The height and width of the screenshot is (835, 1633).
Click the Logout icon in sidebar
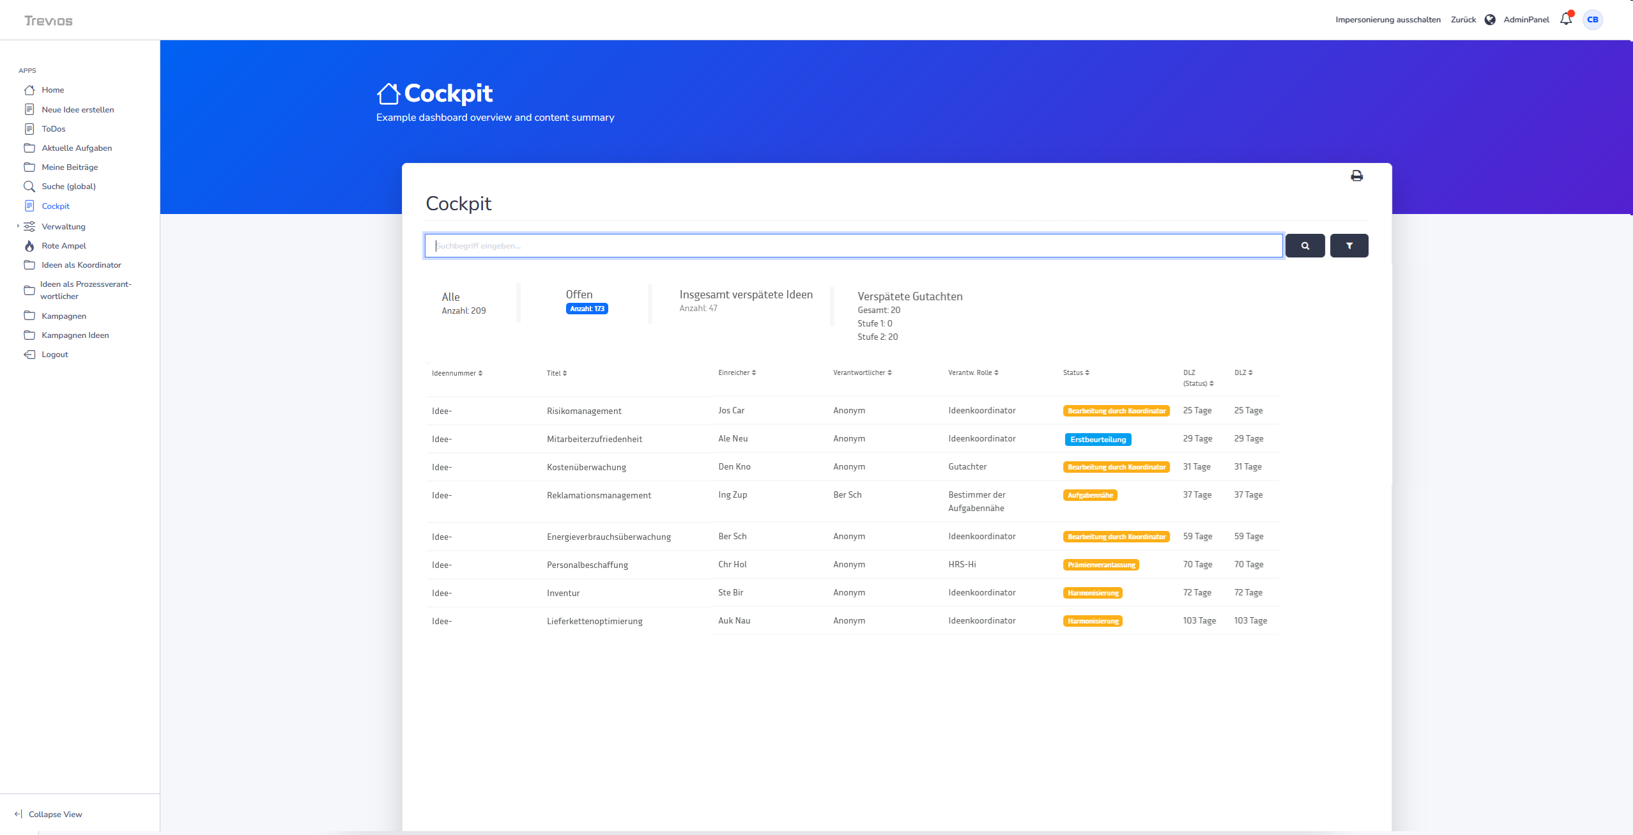[29, 355]
